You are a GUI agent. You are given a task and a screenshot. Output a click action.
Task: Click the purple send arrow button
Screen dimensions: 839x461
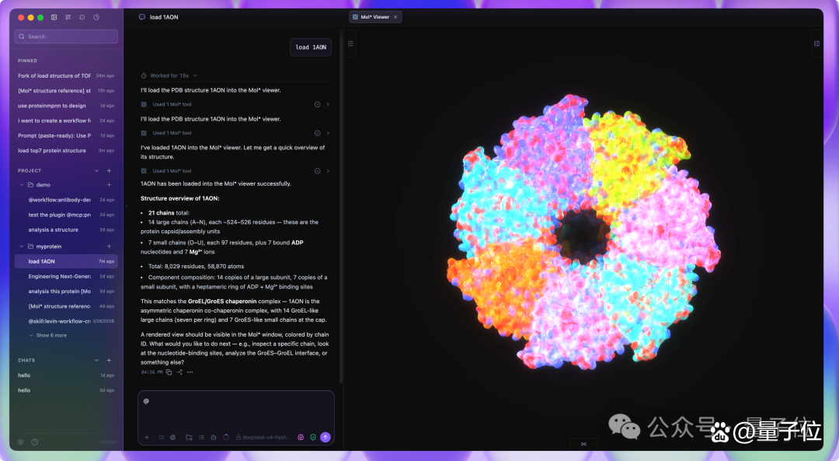(326, 438)
